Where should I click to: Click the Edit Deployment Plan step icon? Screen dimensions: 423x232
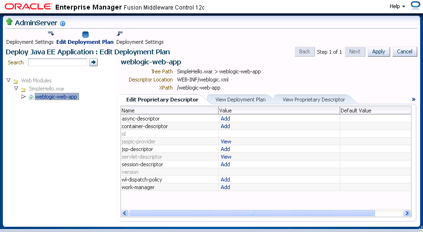pos(85,34)
